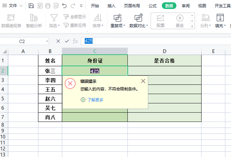This screenshot has width=231, height=157.
Task: Click the 重复项 (Duplicates) icon
Action: pos(118,18)
